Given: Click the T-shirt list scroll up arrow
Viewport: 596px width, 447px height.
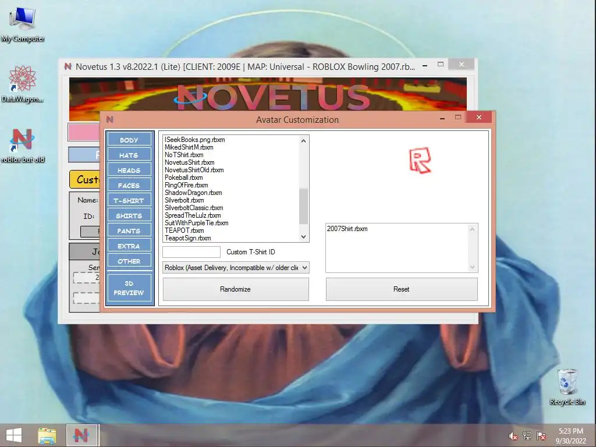Looking at the screenshot, I should pyautogui.click(x=303, y=141).
